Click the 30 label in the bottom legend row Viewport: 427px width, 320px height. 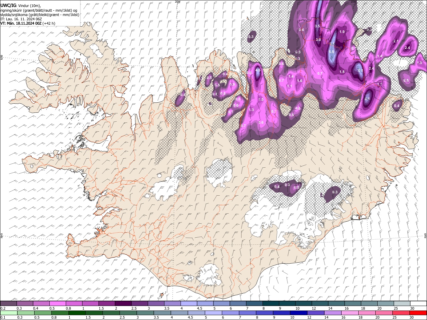tap(412, 317)
